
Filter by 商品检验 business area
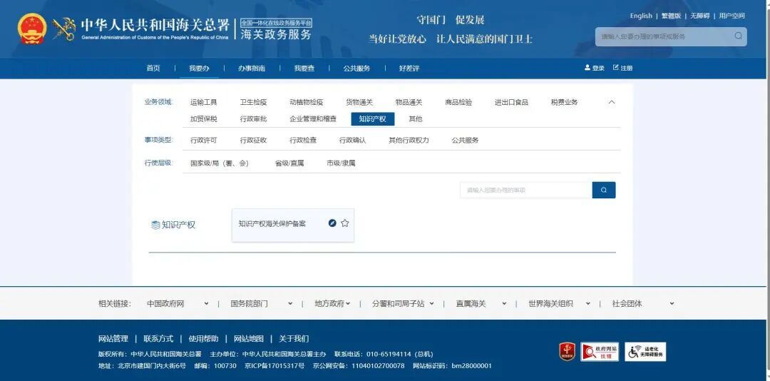pyautogui.click(x=458, y=102)
